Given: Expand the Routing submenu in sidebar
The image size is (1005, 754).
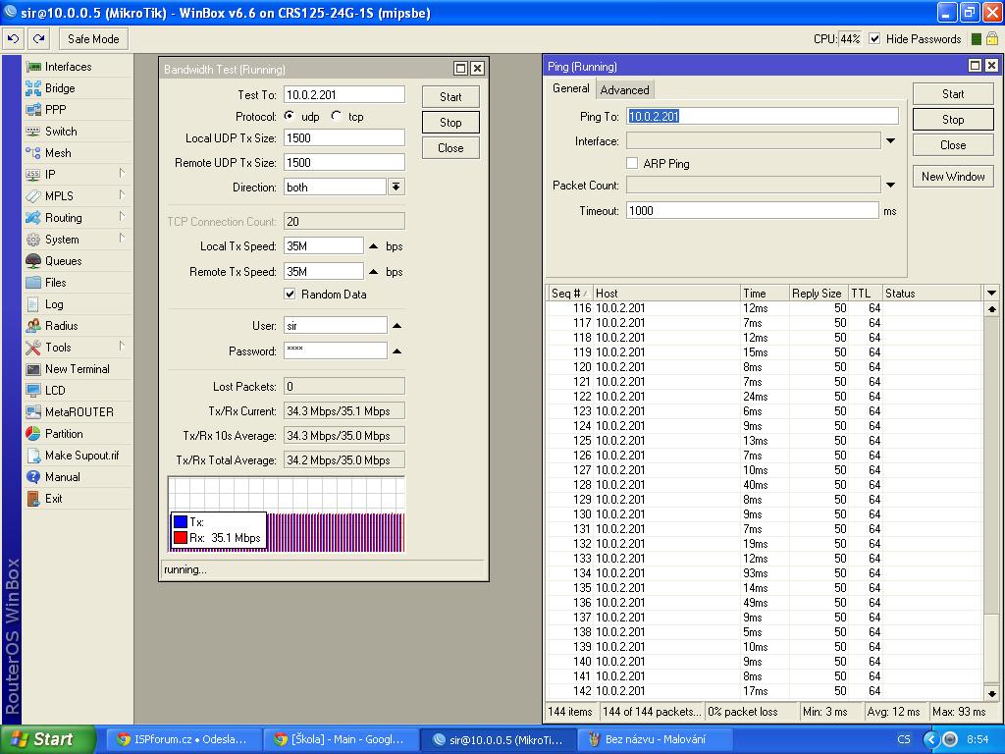Looking at the screenshot, I should pos(122,217).
